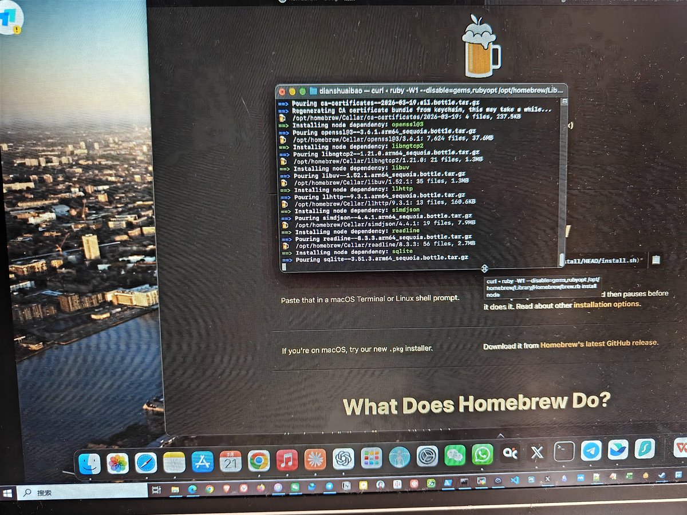Follow the 'installation options' link
This screenshot has height=515, width=687.
pyautogui.click(x=606, y=304)
